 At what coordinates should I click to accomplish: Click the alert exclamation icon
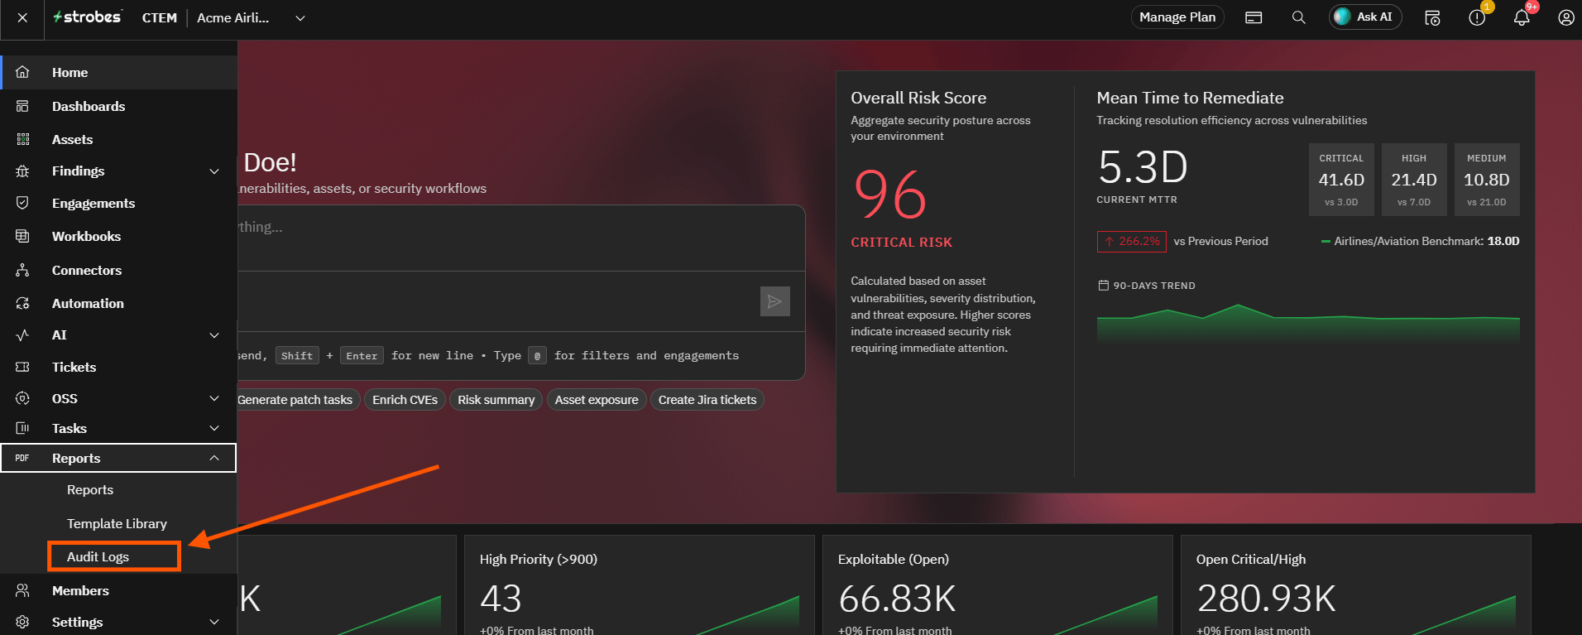[x=1477, y=17]
